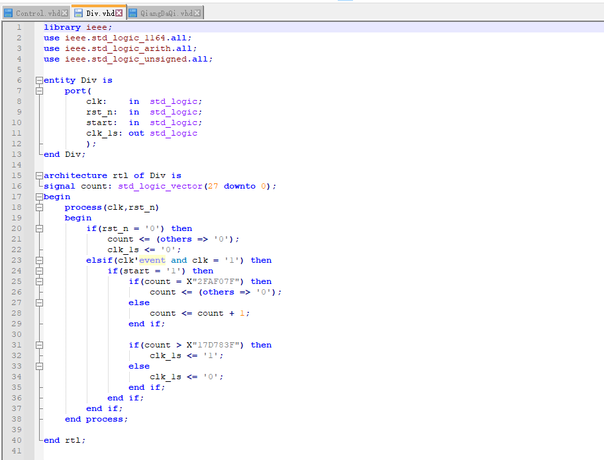Close the Div.vhd tab
The width and height of the screenshot is (604, 460).
coord(119,13)
